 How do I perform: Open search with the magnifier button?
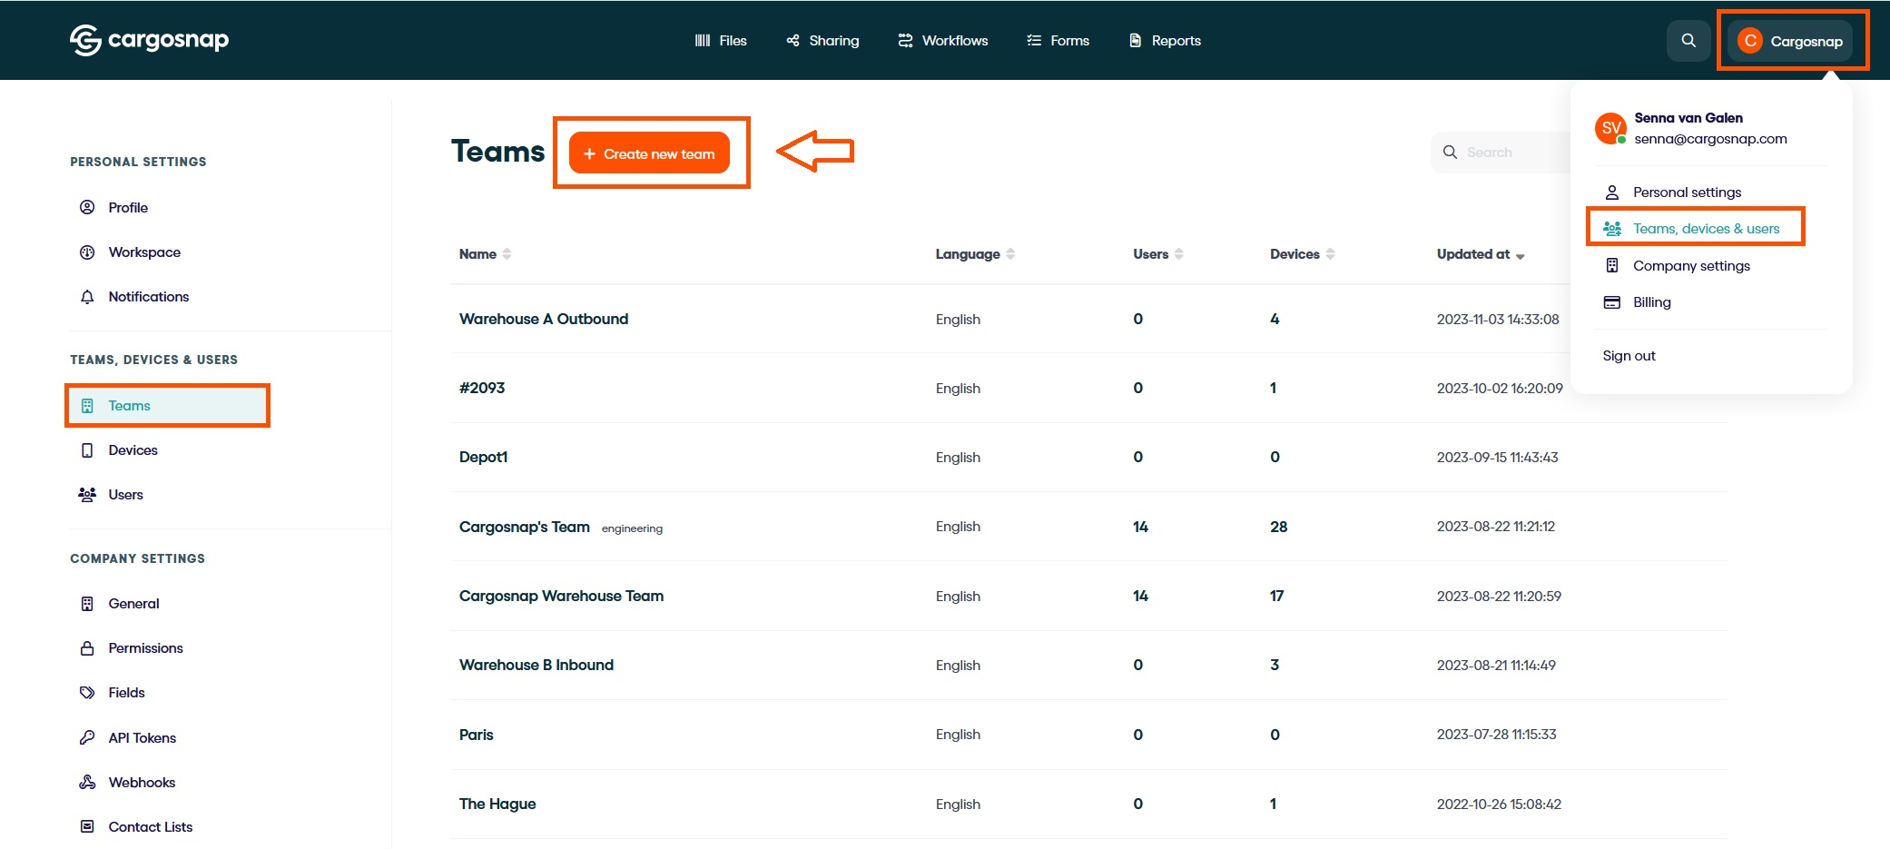pyautogui.click(x=1688, y=41)
